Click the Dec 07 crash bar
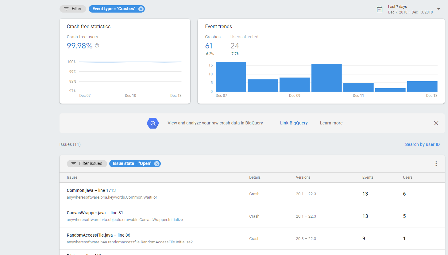This screenshot has width=448, height=255. click(x=231, y=77)
